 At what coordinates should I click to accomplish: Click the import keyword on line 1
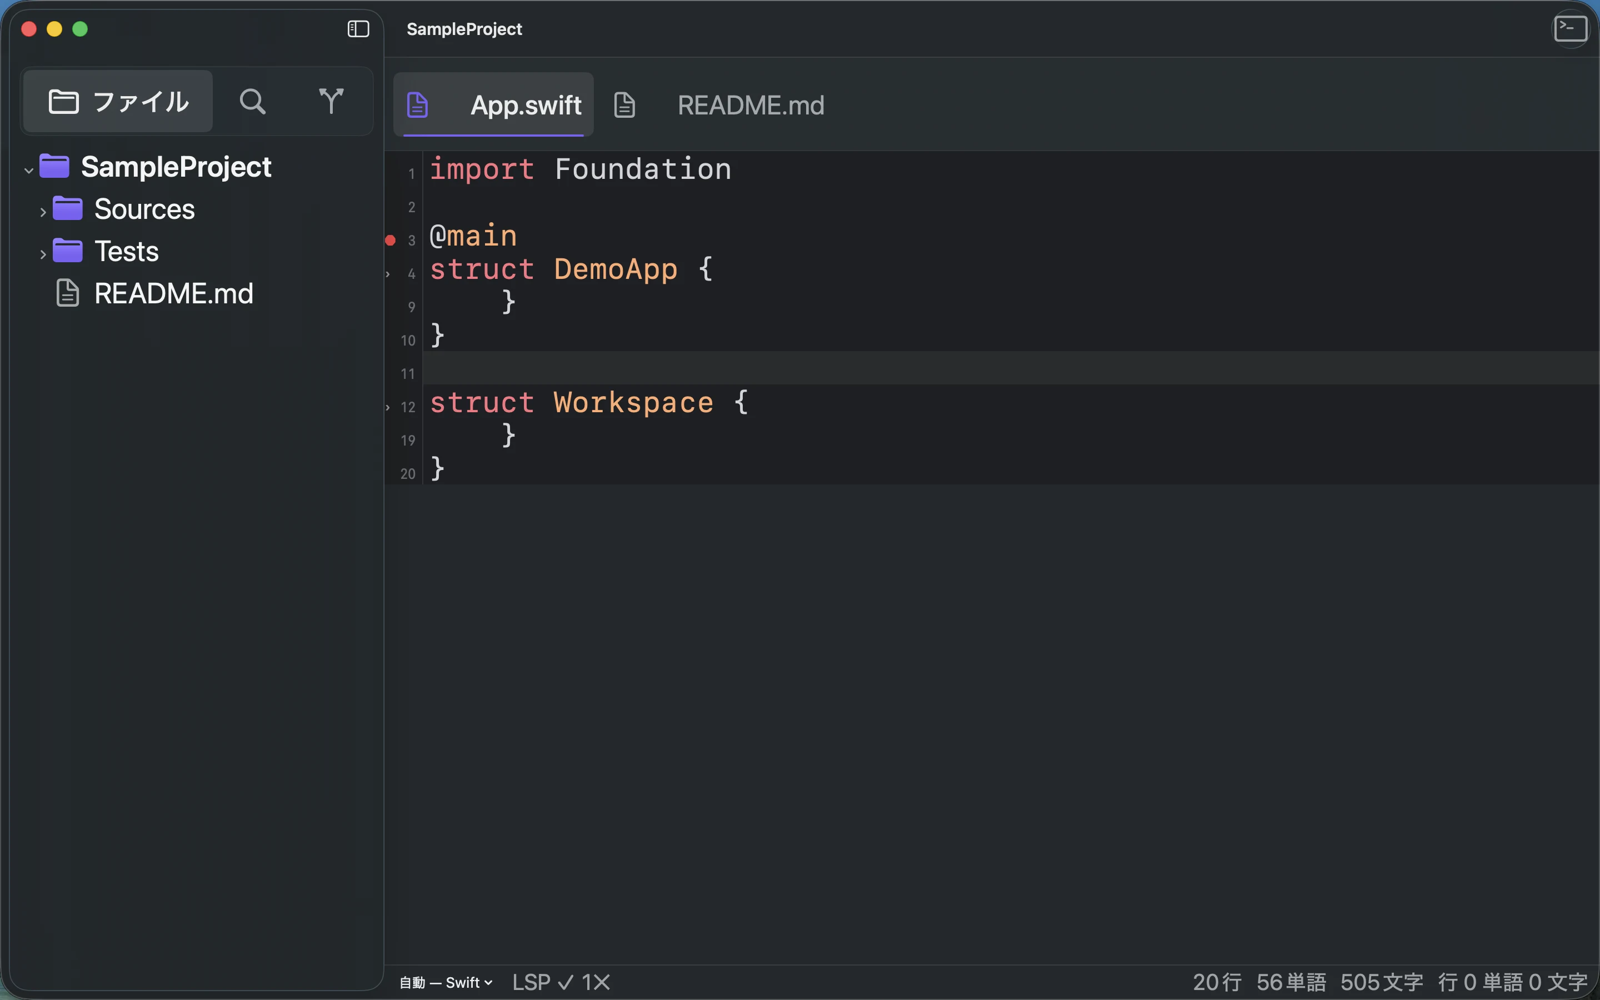[482, 169]
